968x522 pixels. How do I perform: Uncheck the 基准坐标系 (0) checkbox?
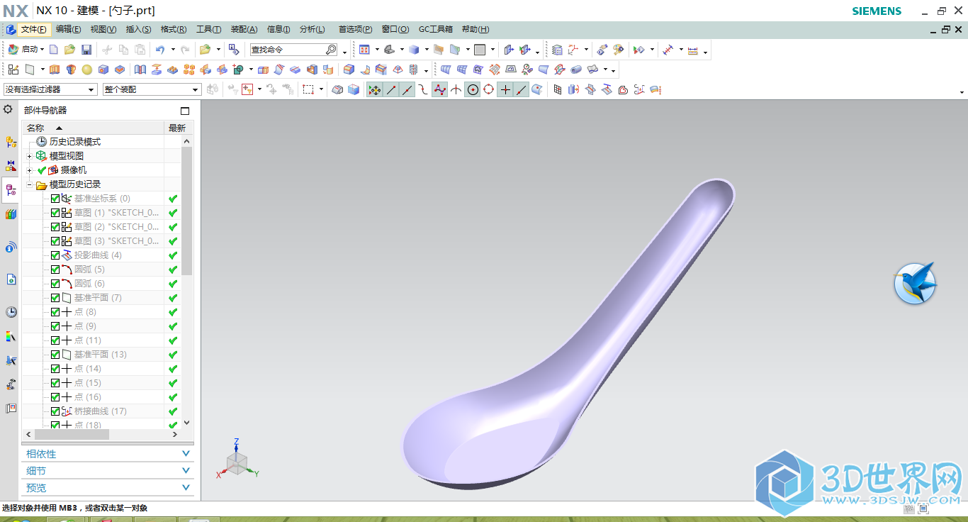[55, 199]
